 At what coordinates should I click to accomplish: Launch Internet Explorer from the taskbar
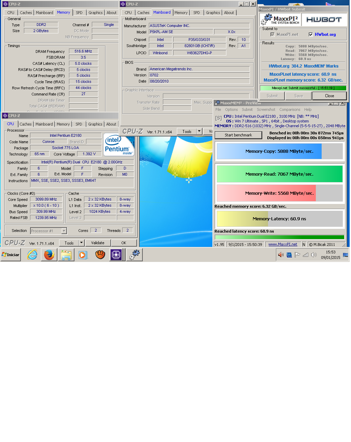32,255
